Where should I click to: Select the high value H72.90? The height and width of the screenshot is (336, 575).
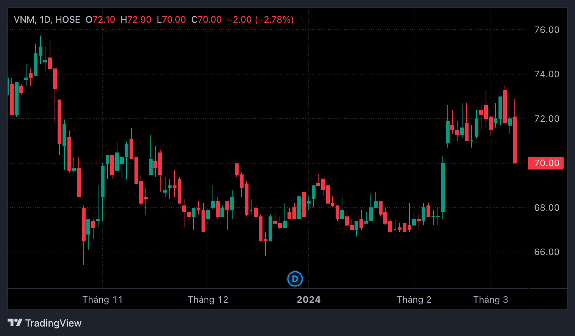pos(136,20)
